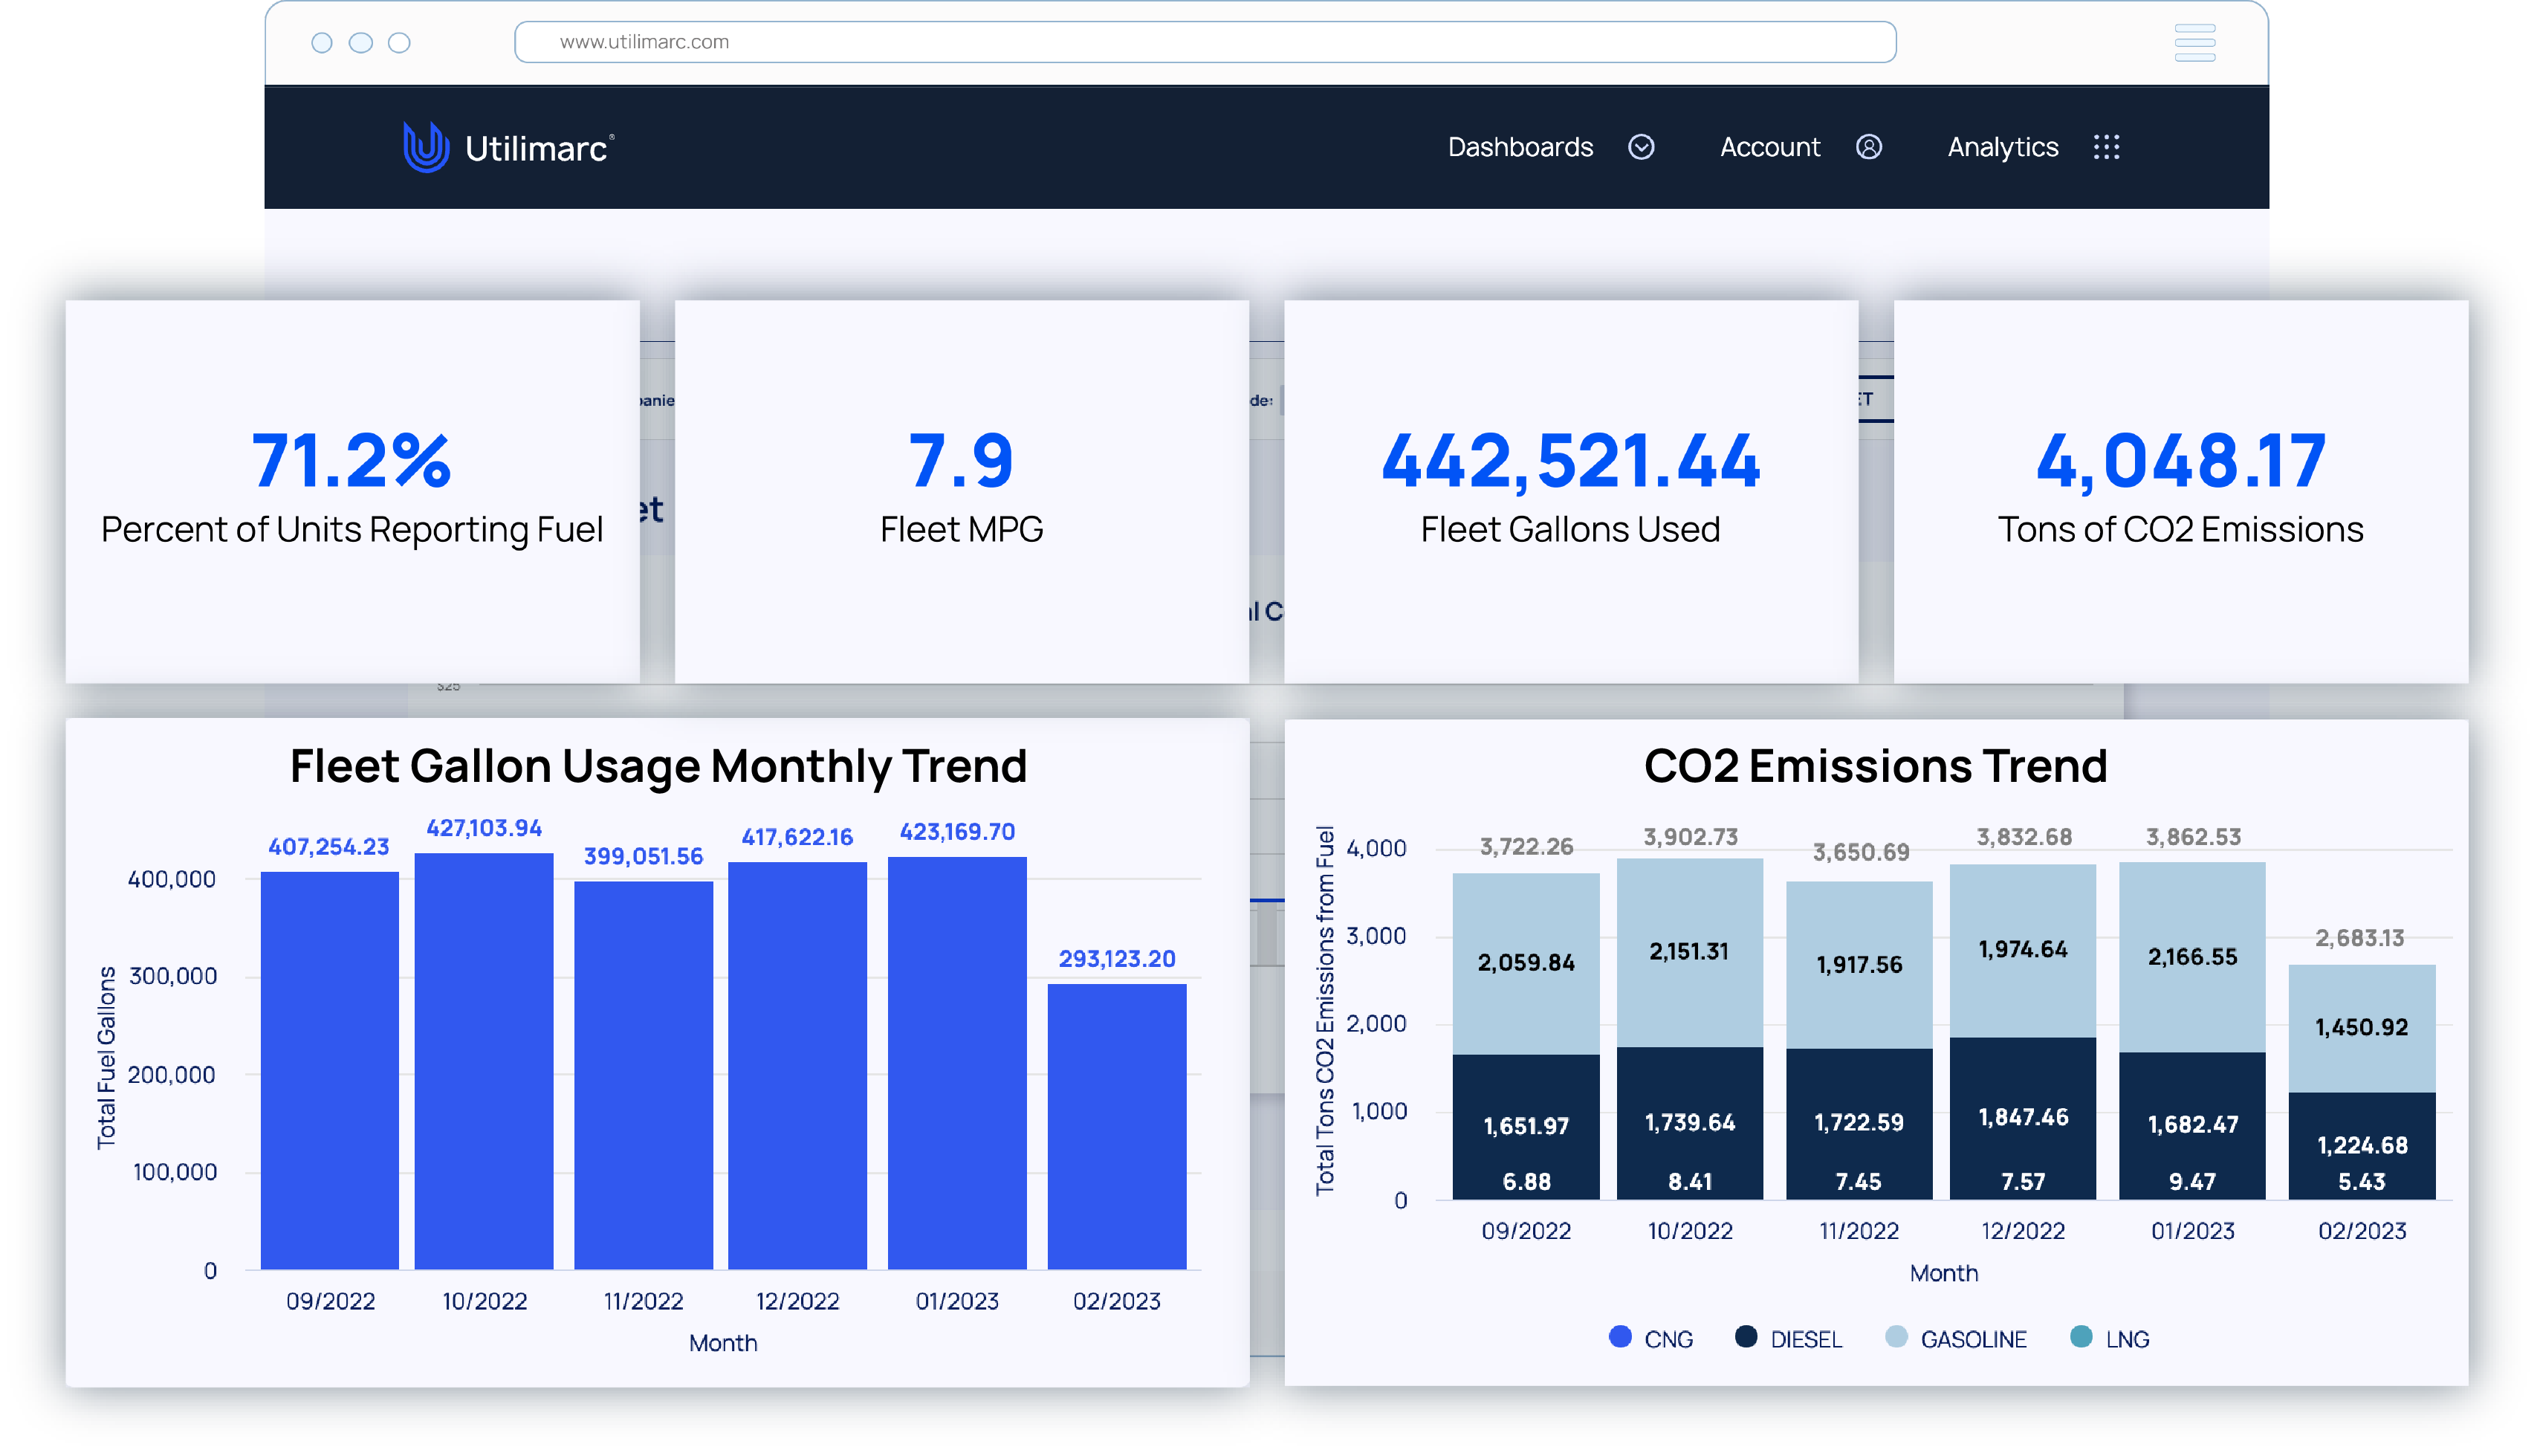The image size is (2540, 1456).
Task: Click gasoline segment 1,917.56 for 11/2022
Action: click(x=1859, y=965)
